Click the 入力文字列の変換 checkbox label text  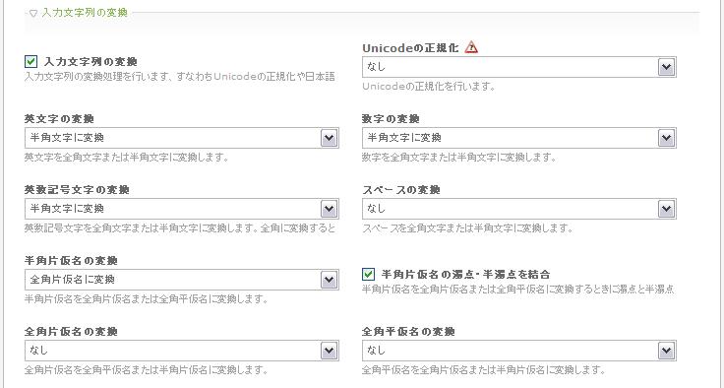[x=90, y=61]
